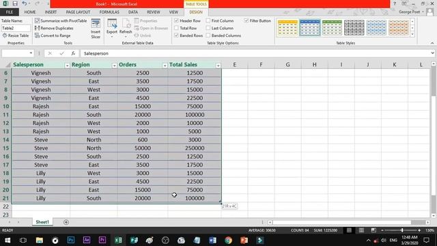Expand the Table Styles gallery
The width and height of the screenshot is (437, 246).
412,35
